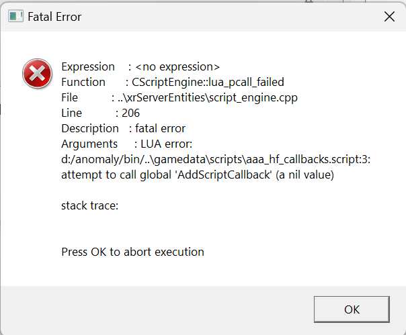Close the Fatal Error dialog
Image resolution: width=406 pixels, height=335 pixels.
click(x=389, y=17)
